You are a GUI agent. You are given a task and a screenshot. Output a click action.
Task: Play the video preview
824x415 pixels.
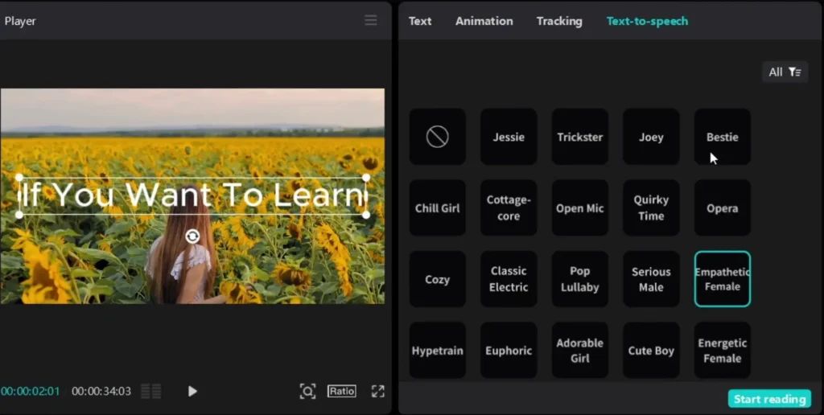192,391
